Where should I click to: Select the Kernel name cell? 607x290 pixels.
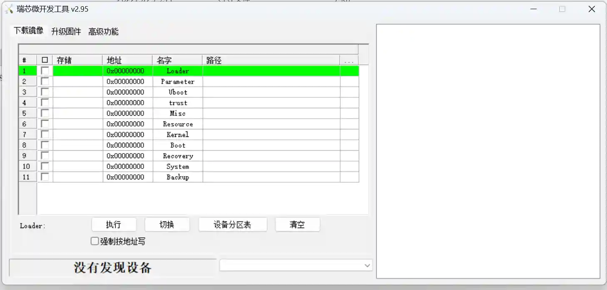(178, 134)
